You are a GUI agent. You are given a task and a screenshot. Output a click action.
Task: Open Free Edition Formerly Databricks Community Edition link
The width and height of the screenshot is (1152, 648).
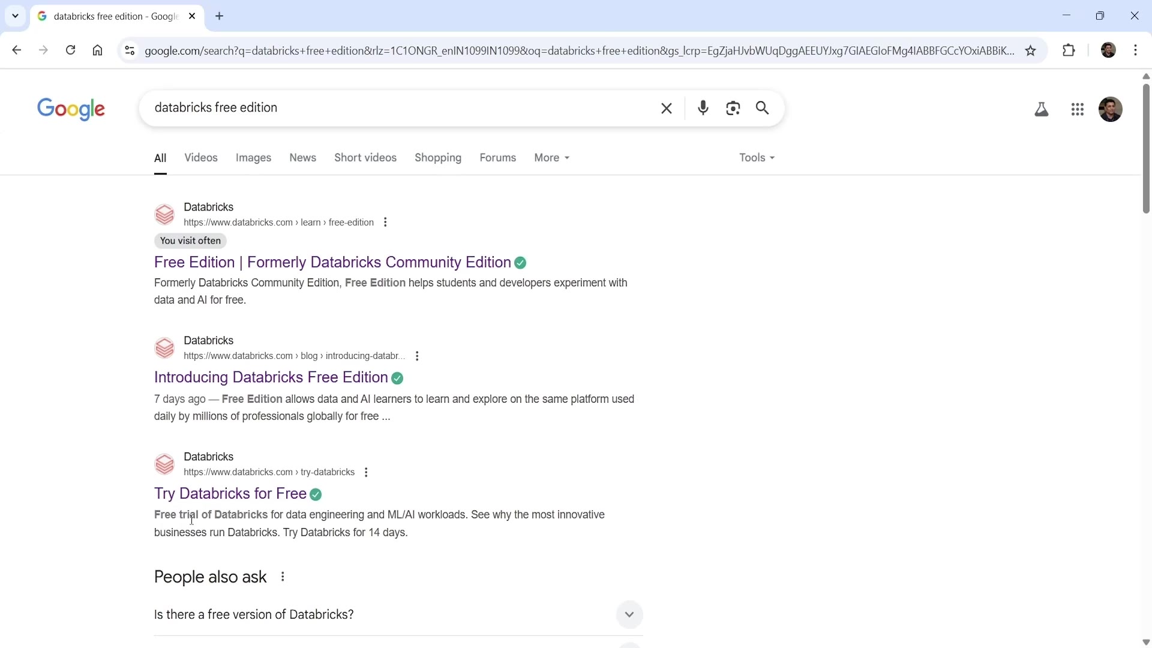click(332, 263)
